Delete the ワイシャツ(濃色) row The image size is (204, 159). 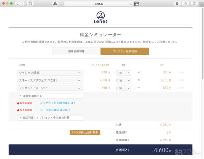click(181, 73)
